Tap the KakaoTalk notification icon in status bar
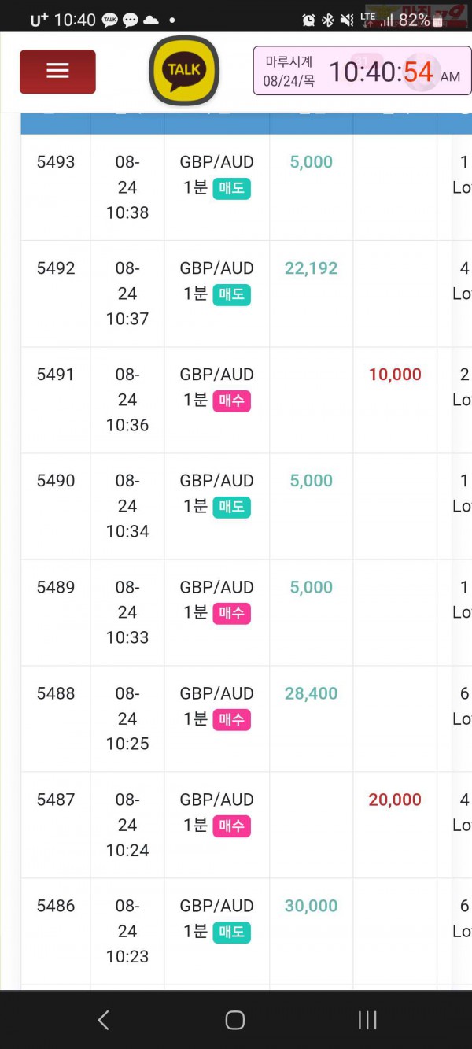Image resolution: width=472 pixels, height=1049 pixels. [x=110, y=20]
